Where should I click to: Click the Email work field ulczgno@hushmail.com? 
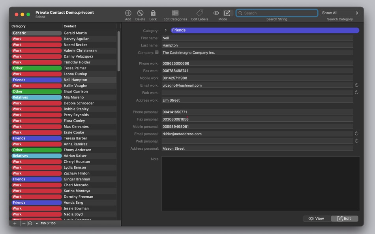(x=257, y=85)
